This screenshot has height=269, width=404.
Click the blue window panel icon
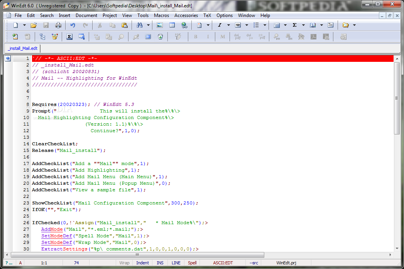[148, 37]
